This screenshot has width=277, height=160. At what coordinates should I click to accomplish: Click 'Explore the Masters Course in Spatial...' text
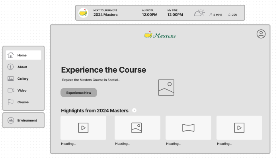click(x=91, y=80)
